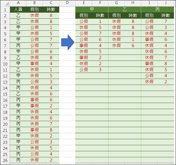This screenshot has width=176, height=165.
Task: Click cell I6 containing 事假
Action: pos(149,40)
